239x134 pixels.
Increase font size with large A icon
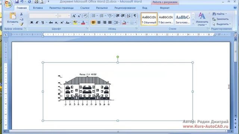pos(74,16)
